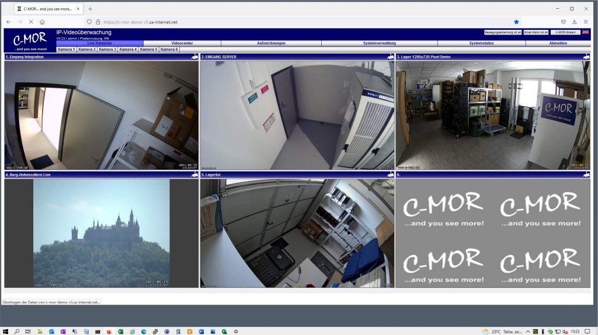Go to browser home page

(42, 22)
